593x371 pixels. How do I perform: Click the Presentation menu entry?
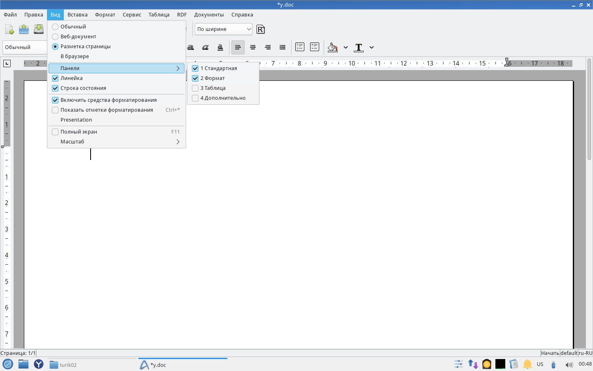(76, 120)
